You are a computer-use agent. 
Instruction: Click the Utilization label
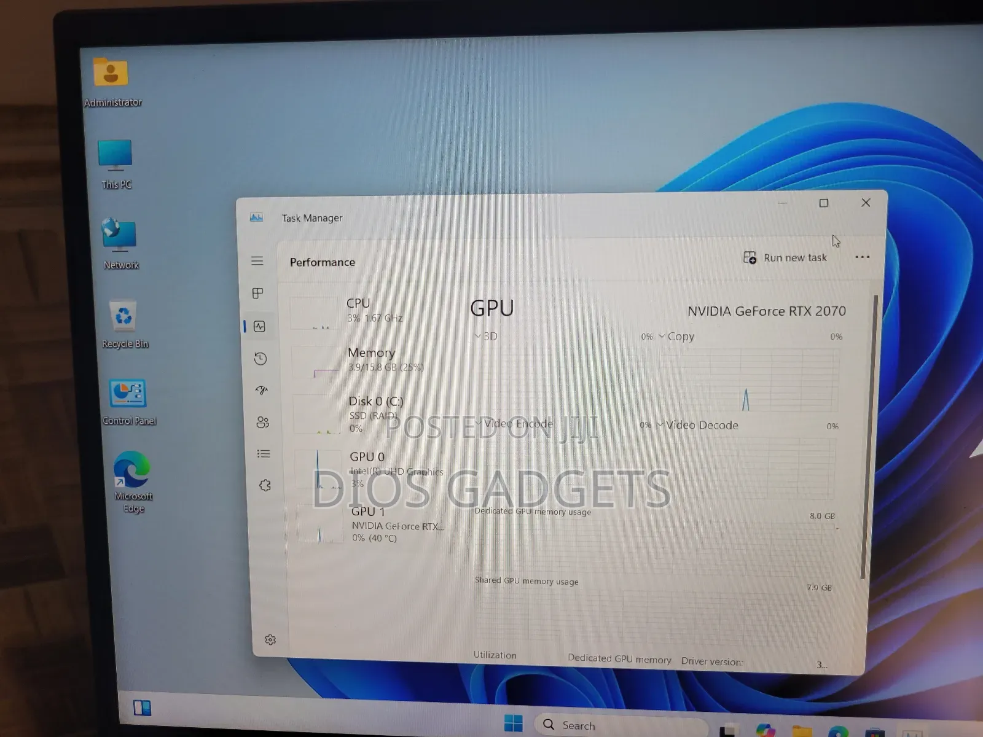(x=495, y=655)
